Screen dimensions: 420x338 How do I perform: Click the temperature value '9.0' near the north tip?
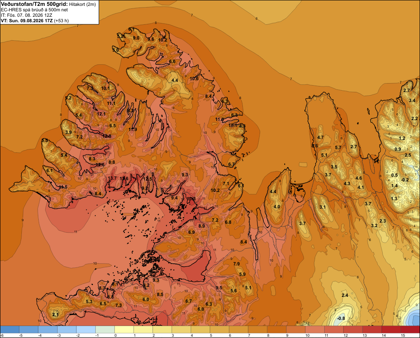pyautogui.click(x=136, y=38)
